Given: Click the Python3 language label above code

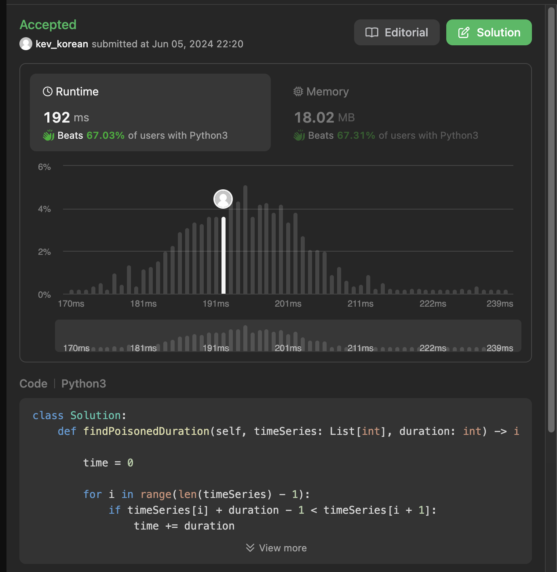Looking at the screenshot, I should click(84, 383).
